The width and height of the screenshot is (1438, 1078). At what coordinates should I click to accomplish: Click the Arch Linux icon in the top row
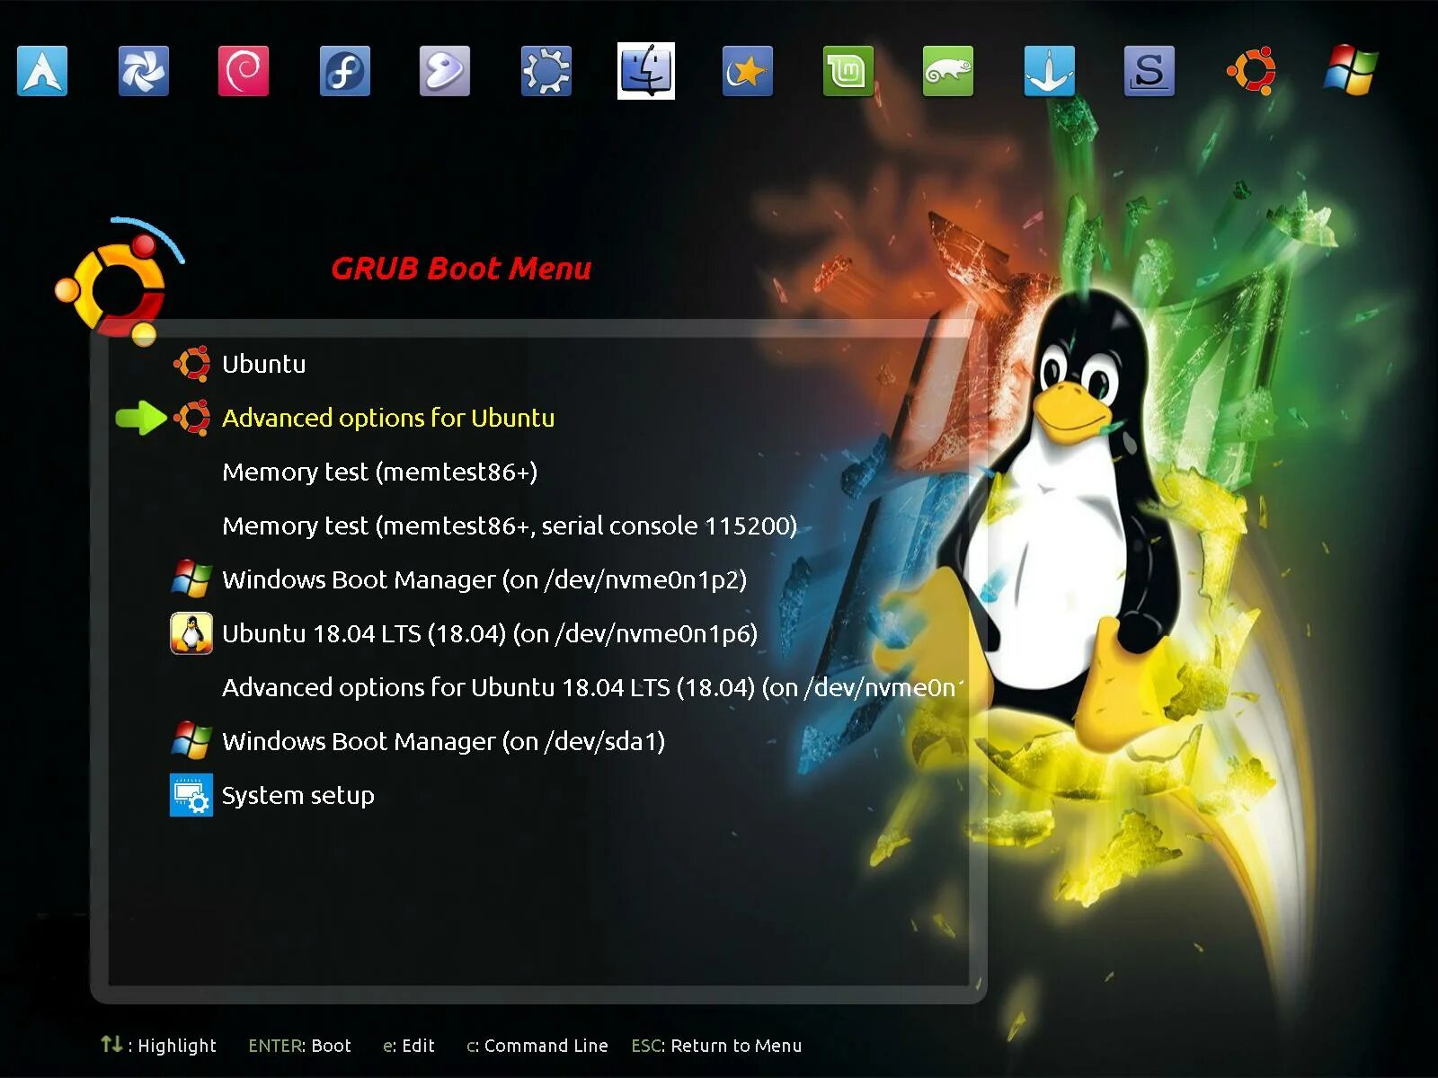(x=42, y=71)
